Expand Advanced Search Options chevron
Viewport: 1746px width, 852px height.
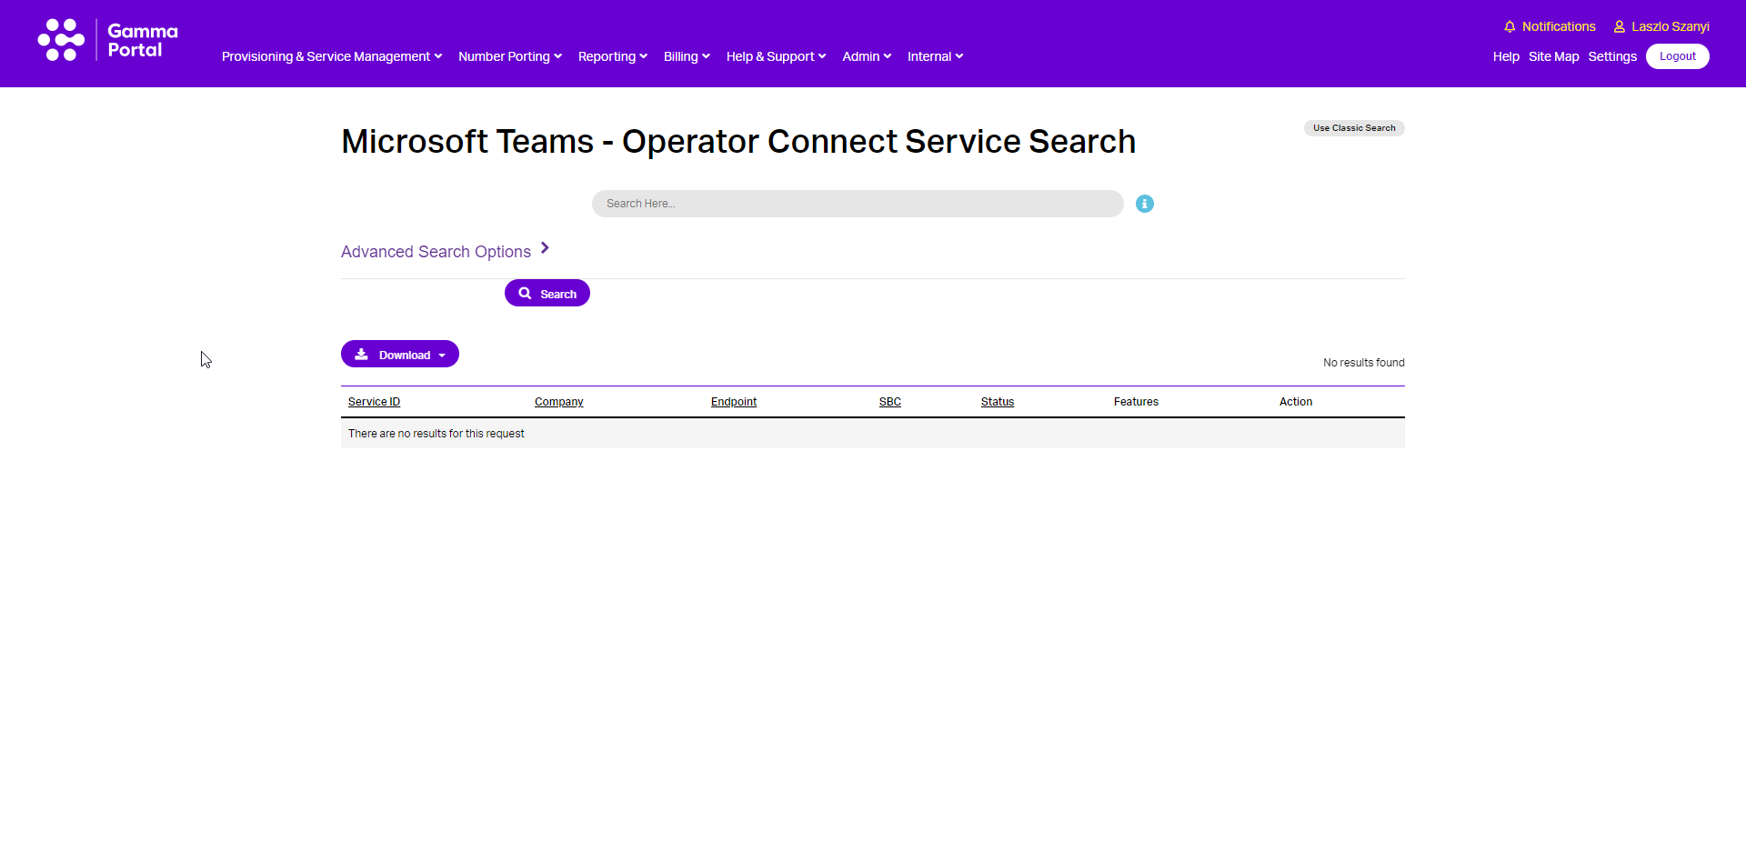pos(545,248)
